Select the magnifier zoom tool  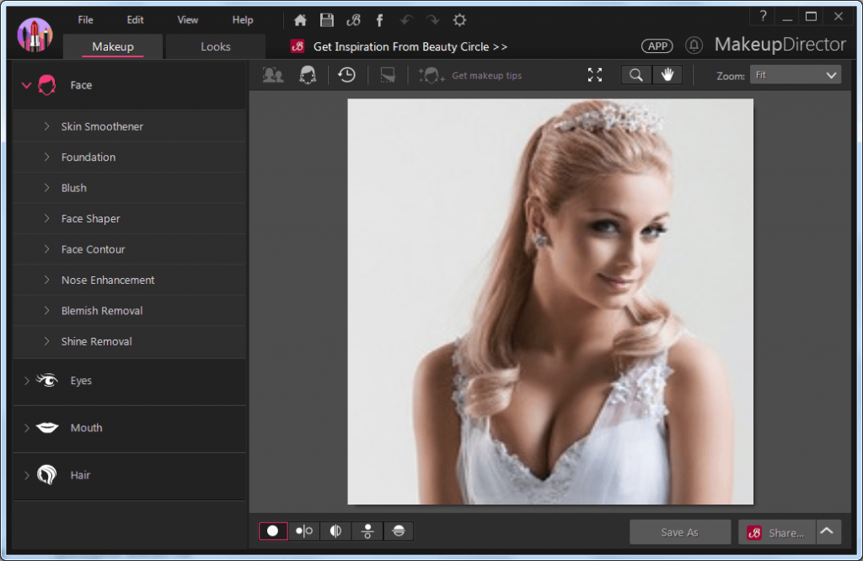tap(636, 75)
